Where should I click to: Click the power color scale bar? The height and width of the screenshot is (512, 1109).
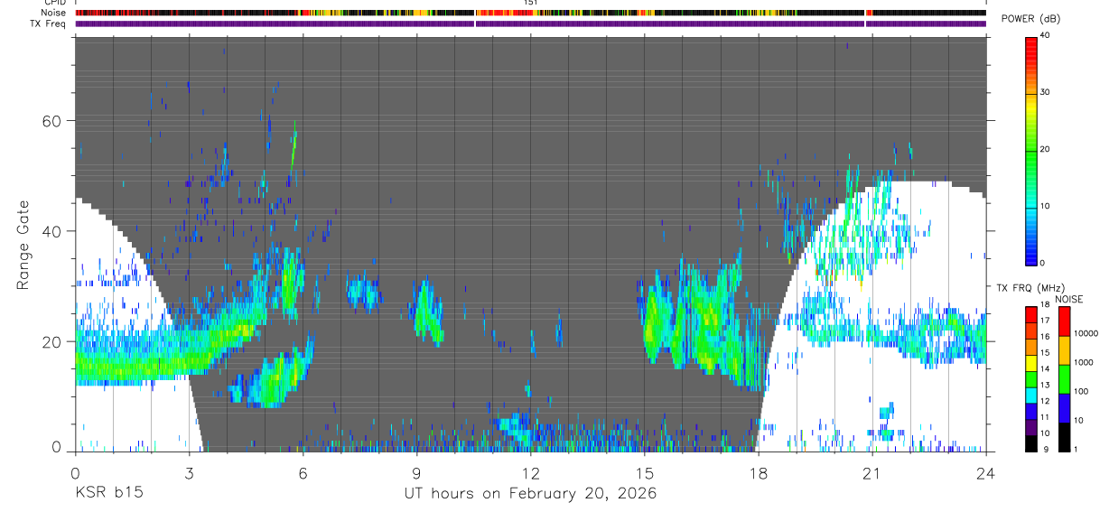pos(1030,150)
